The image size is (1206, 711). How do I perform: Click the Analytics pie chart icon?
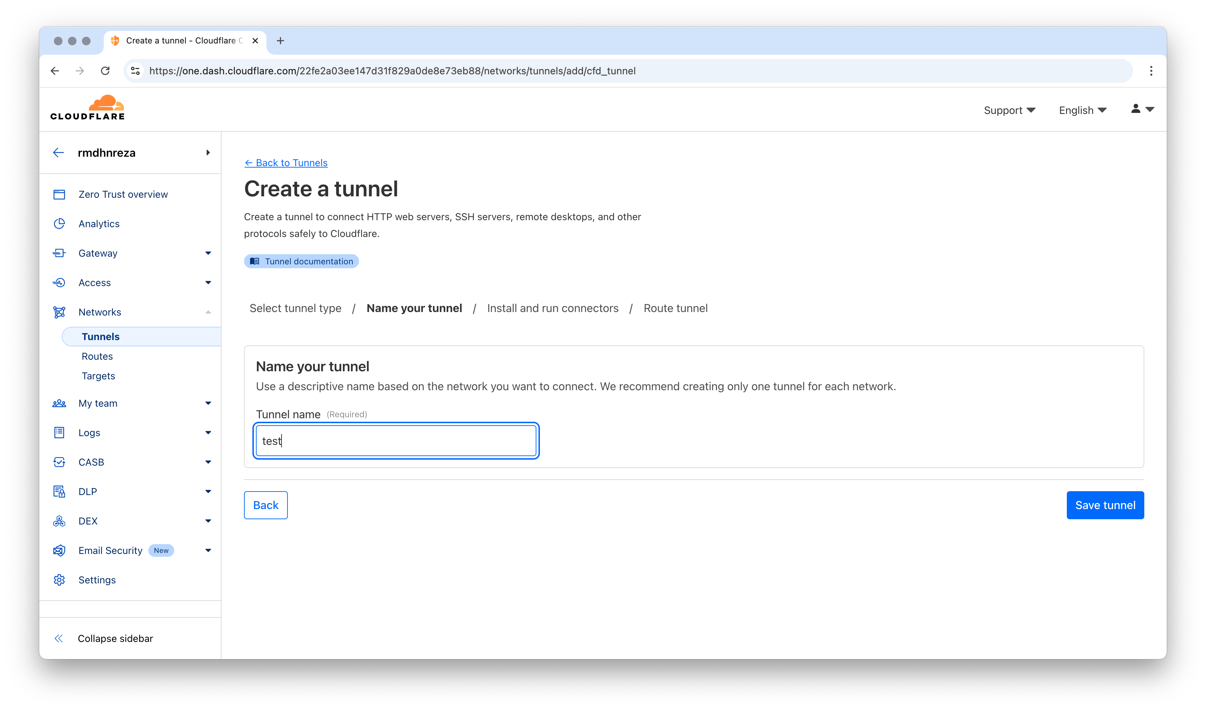[59, 224]
